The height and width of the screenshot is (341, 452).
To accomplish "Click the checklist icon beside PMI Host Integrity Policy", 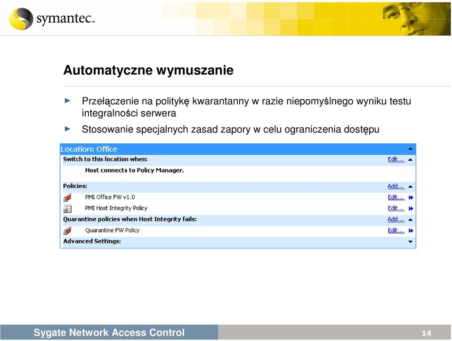I will [67, 208].
